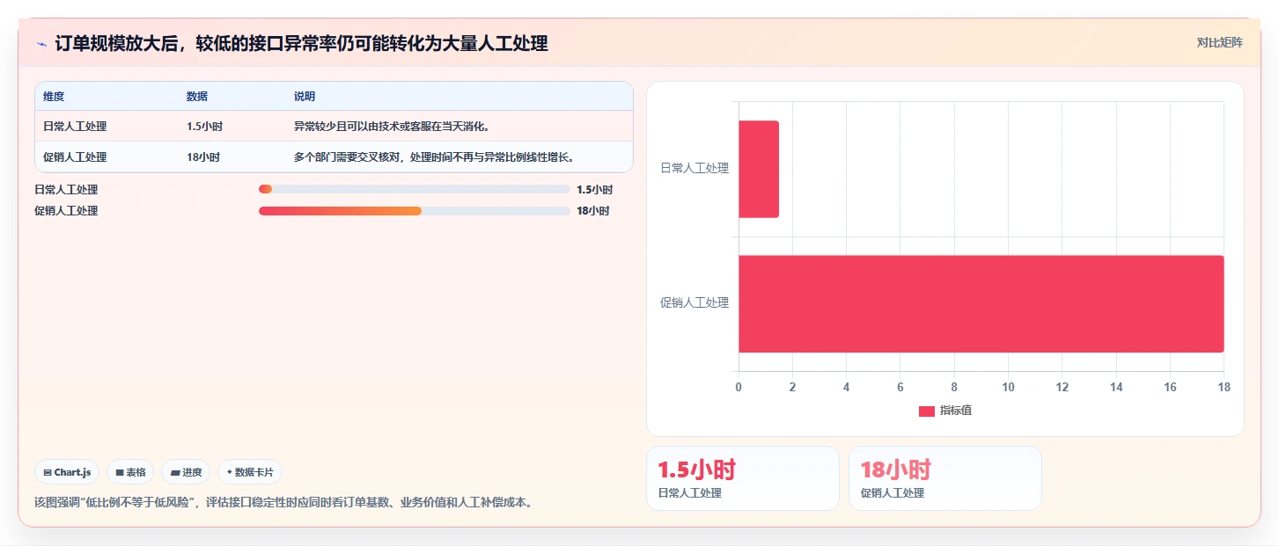Click the short 日常人工处理 chart bar
1279x546 pixels.
pos(759,169)
